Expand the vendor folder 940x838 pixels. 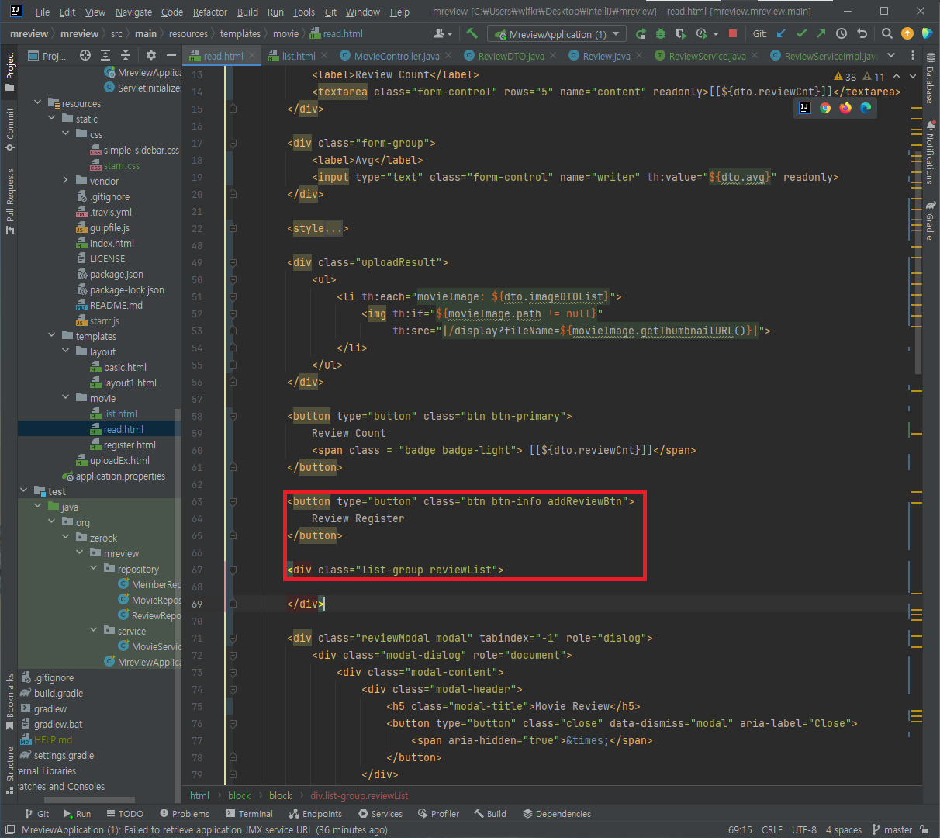point(66,181)
